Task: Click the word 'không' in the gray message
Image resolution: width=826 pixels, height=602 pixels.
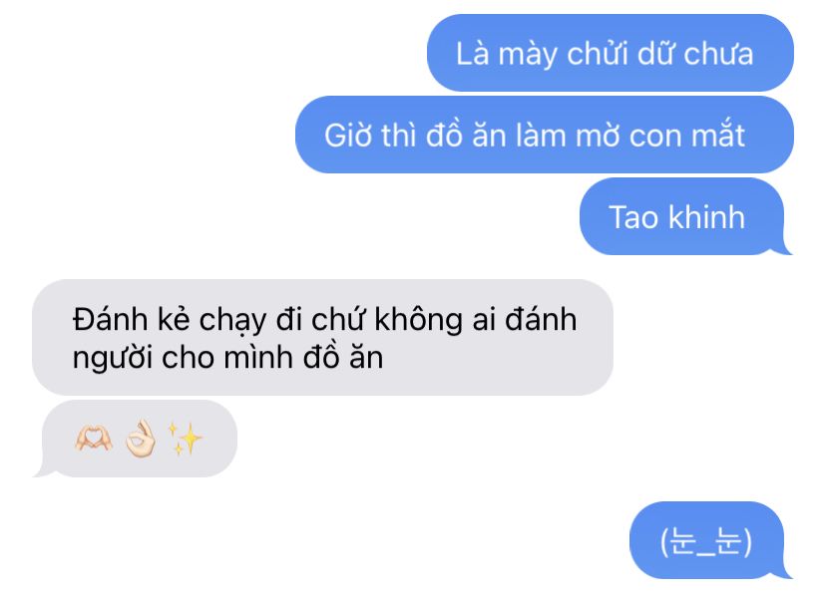Action: pyautogui.click(x=418, y=320)
